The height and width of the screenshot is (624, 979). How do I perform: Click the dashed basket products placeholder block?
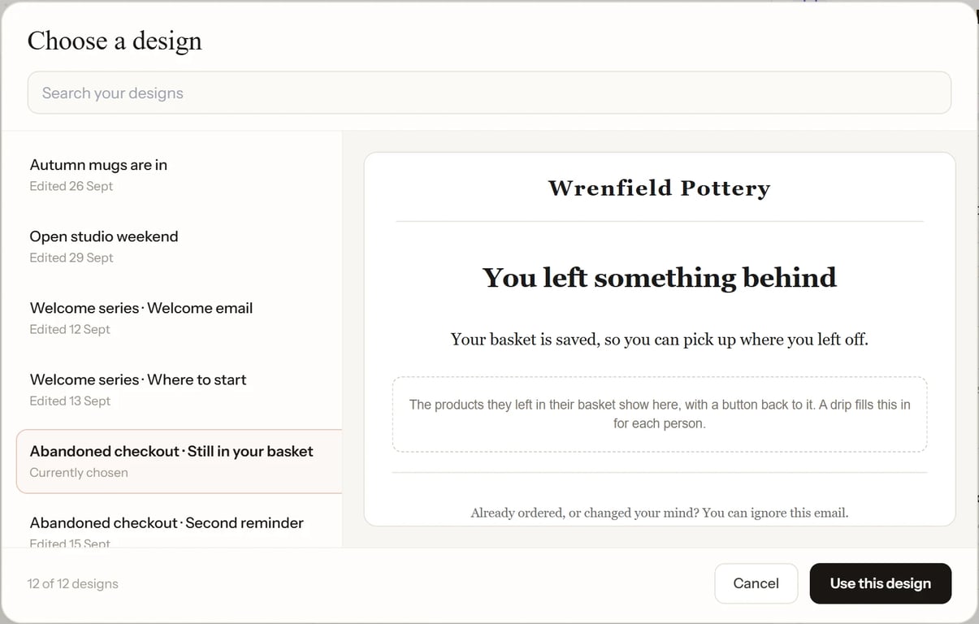[x=659, y=414]
